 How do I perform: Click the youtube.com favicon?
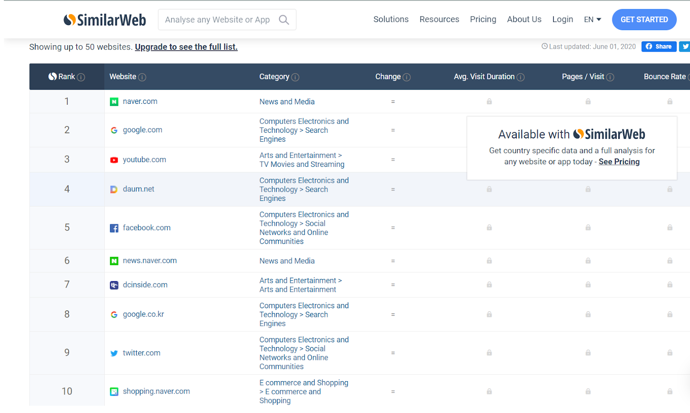point(114,160)
